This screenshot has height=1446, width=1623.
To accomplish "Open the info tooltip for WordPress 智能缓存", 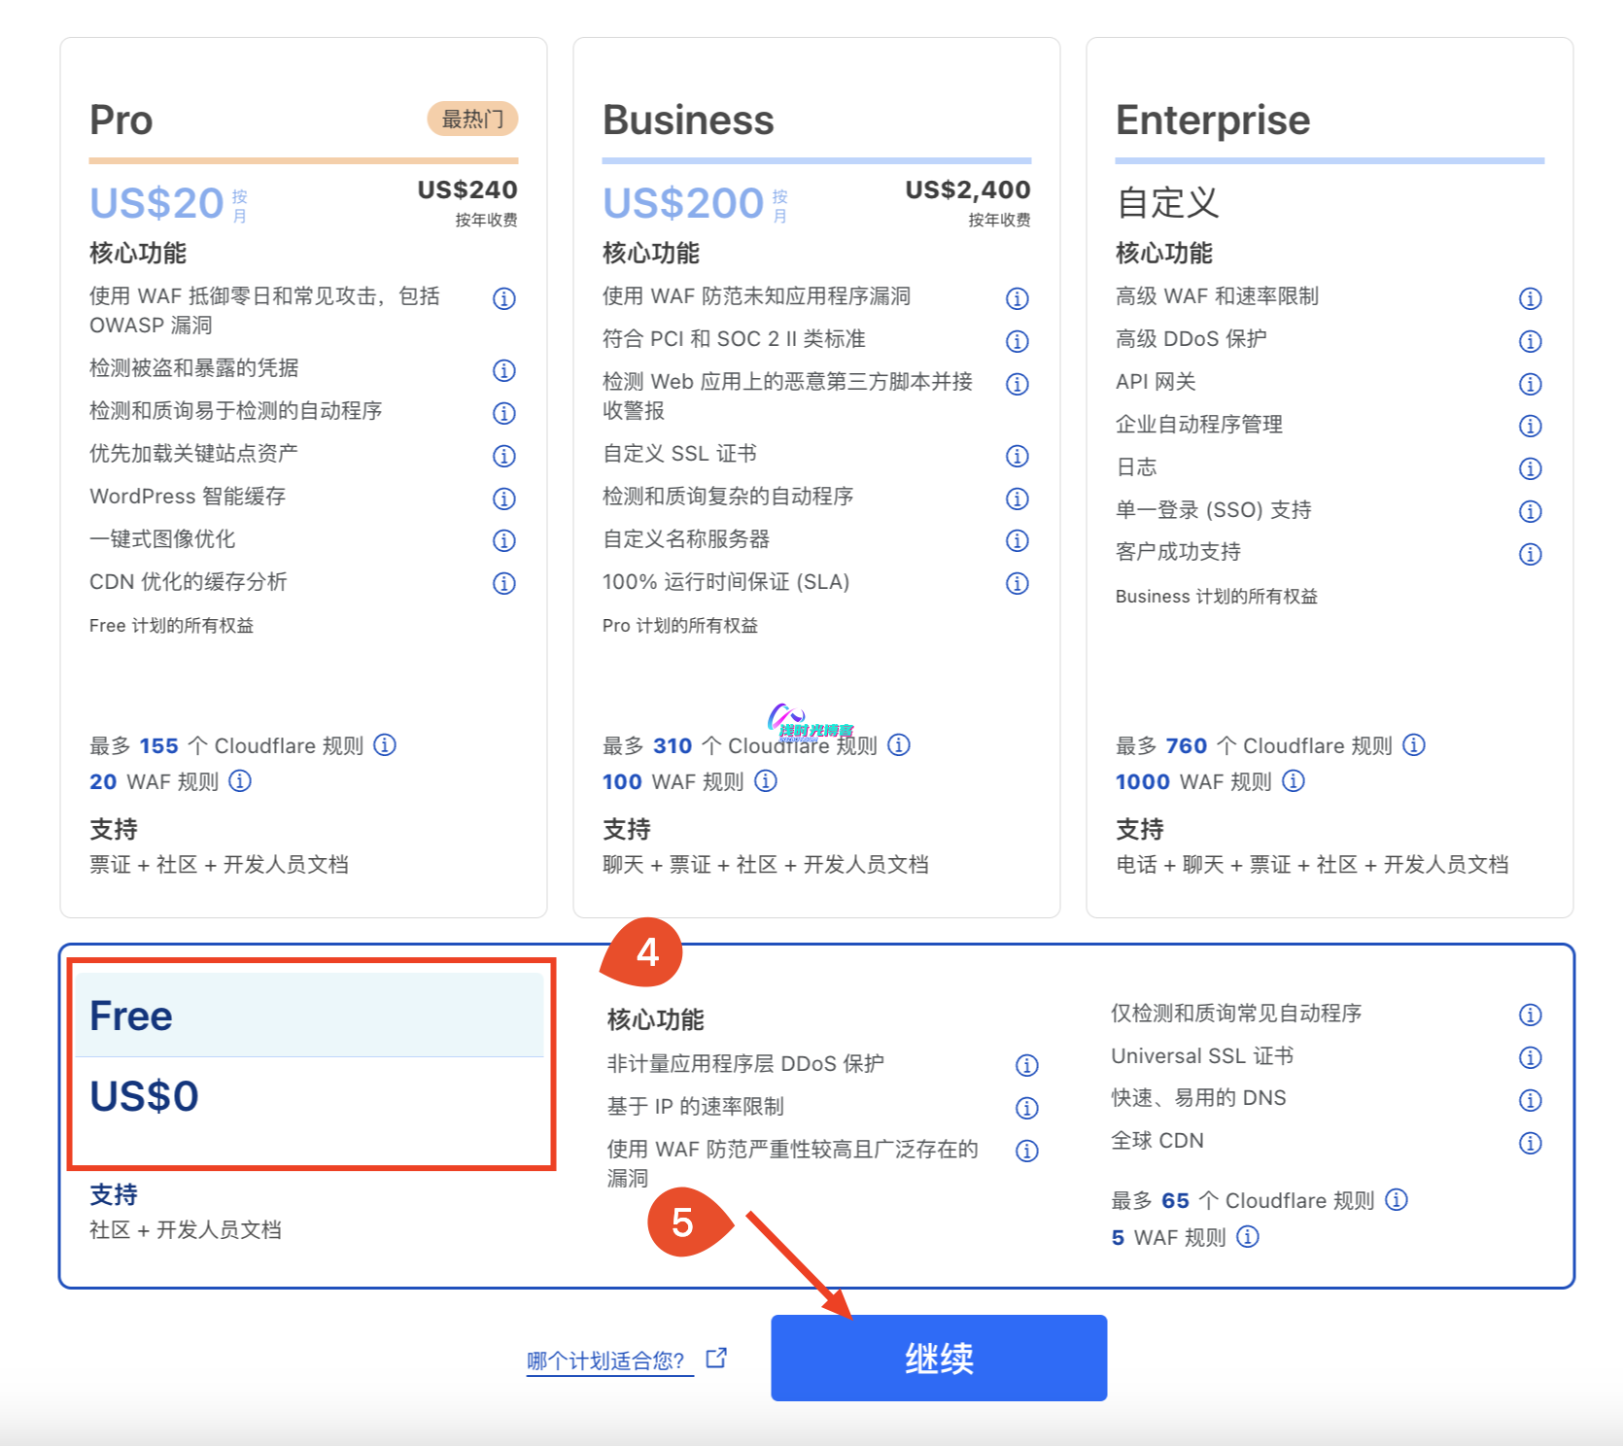I will tap(503, 499).
